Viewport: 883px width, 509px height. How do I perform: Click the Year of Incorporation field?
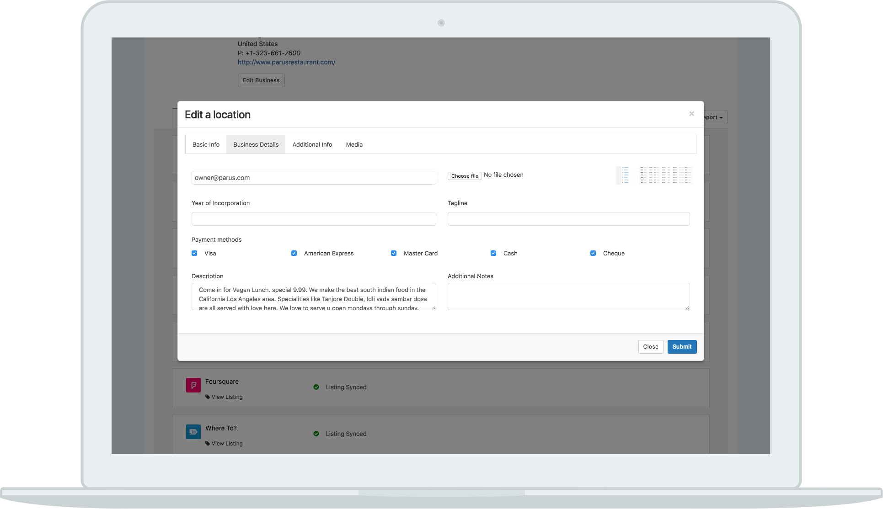pyautogui.click(x=314, y=219)
